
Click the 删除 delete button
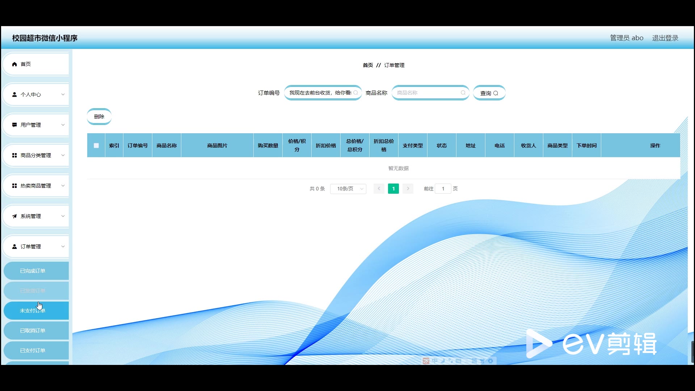99,117
